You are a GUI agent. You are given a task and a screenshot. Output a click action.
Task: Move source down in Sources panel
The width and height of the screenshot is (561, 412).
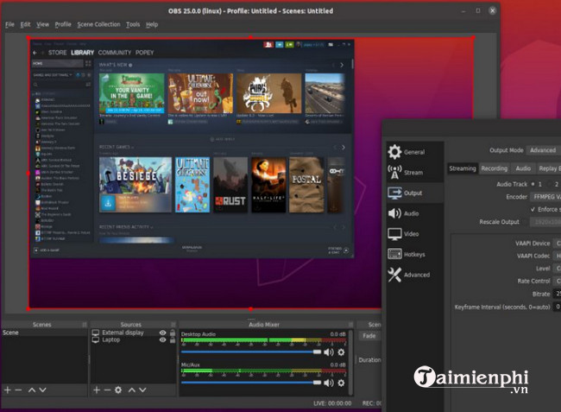coord(142,390)
